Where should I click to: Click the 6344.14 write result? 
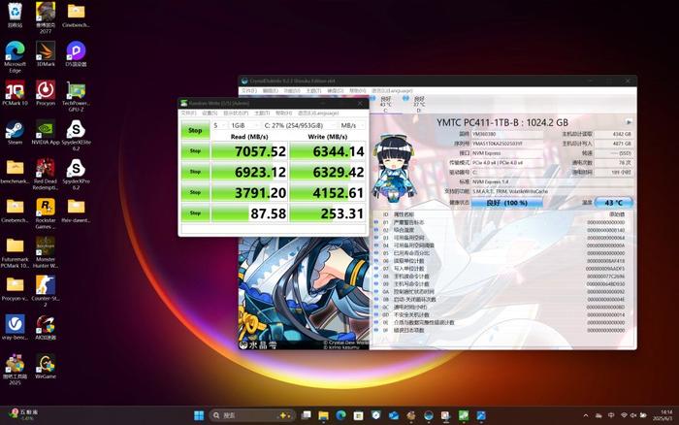click(328, 151)
